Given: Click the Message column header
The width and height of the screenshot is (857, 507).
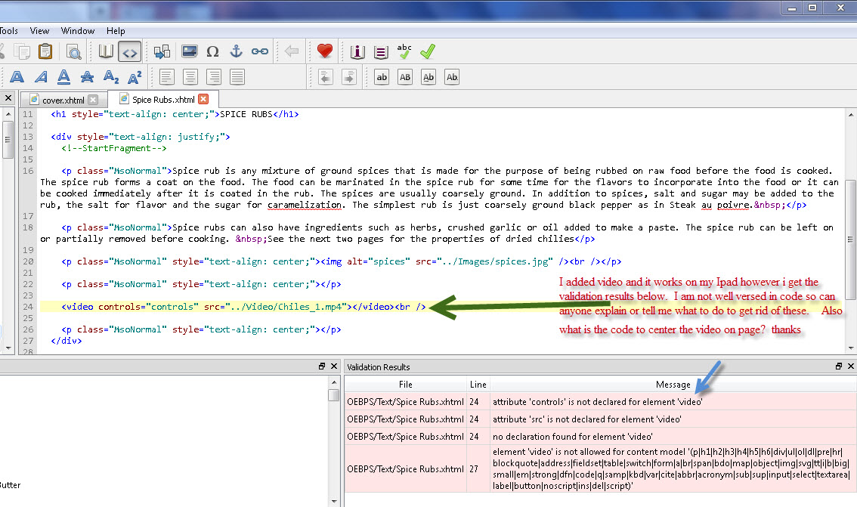Looking at the screenshot, I should [673, 385].
